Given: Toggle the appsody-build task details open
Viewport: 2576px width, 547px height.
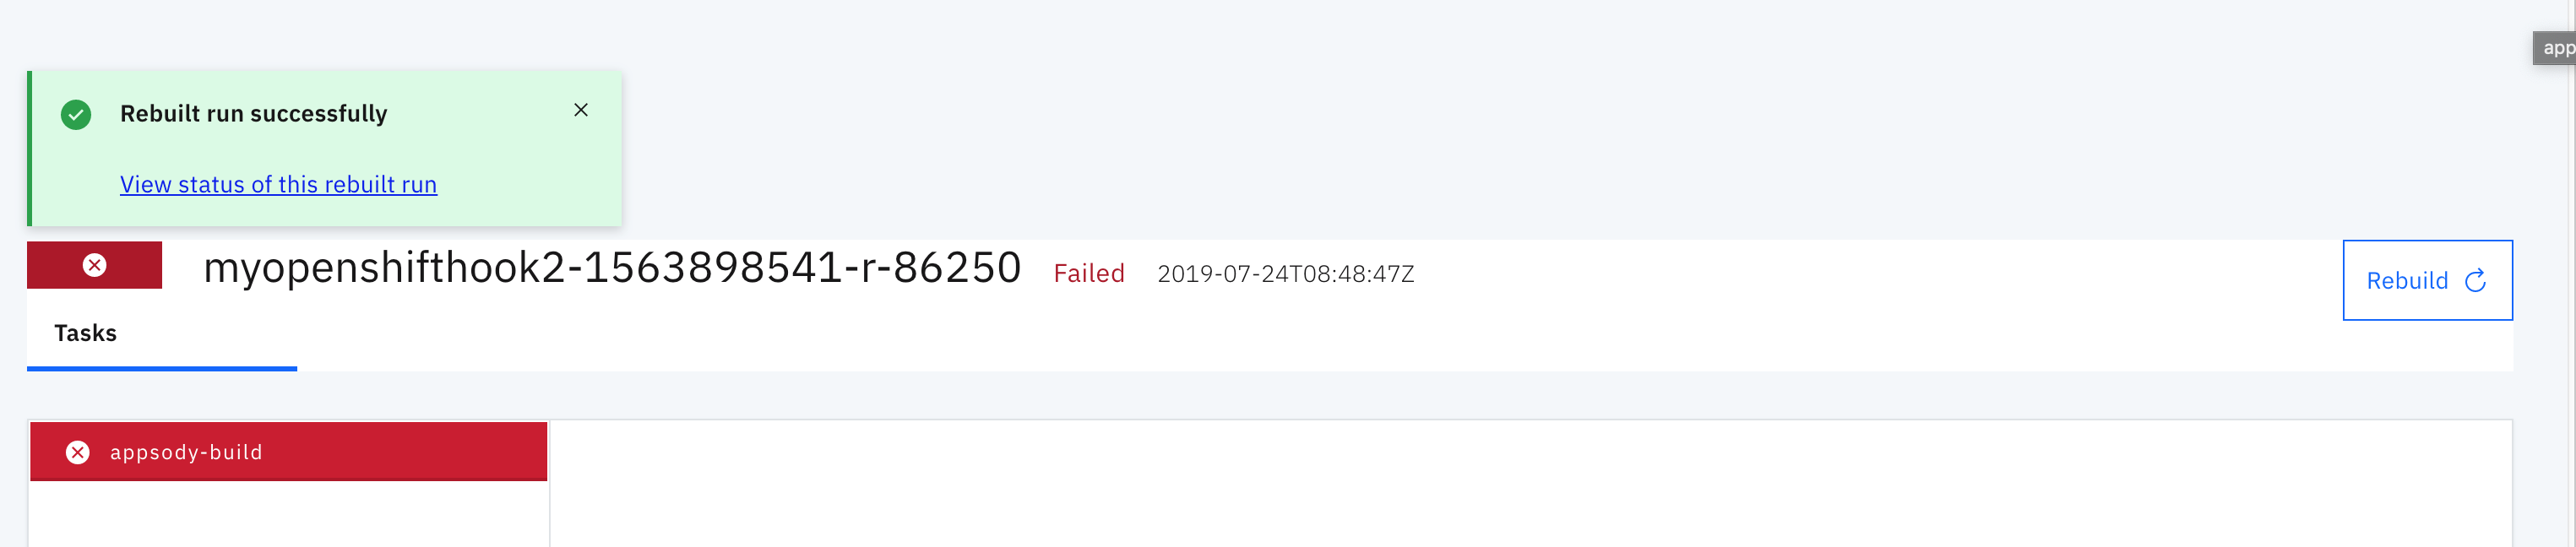Looking at the screenshot, I should [288, 452].
